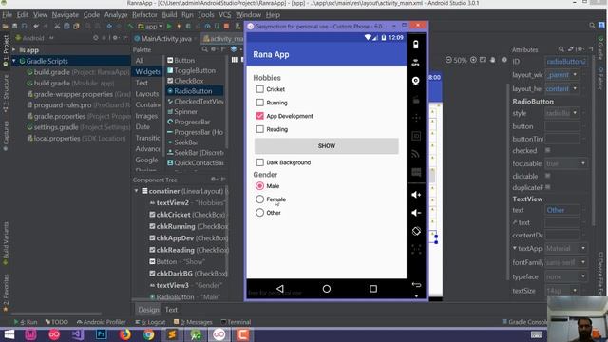Open the Android Profiler tool window
The width and height of the screenshot is (608, 342).
point(102,322)
